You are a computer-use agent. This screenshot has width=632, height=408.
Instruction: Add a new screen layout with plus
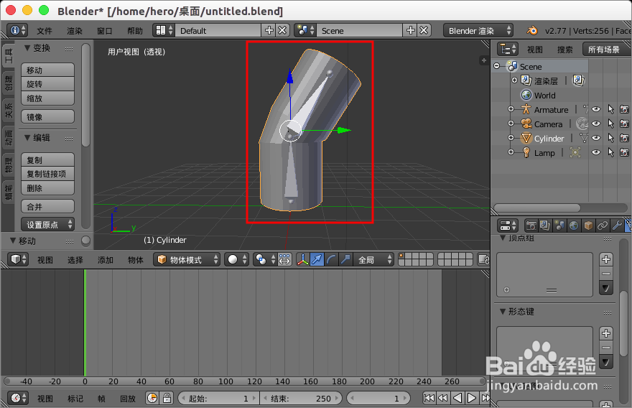coord(269,31)
